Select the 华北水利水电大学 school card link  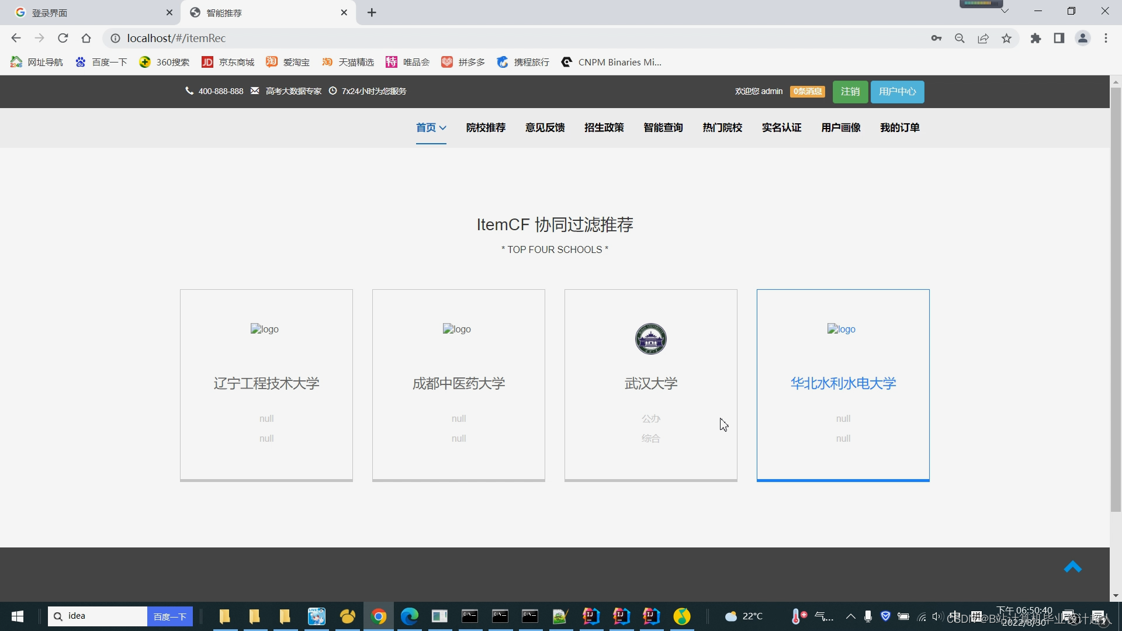tap(843, 383)
